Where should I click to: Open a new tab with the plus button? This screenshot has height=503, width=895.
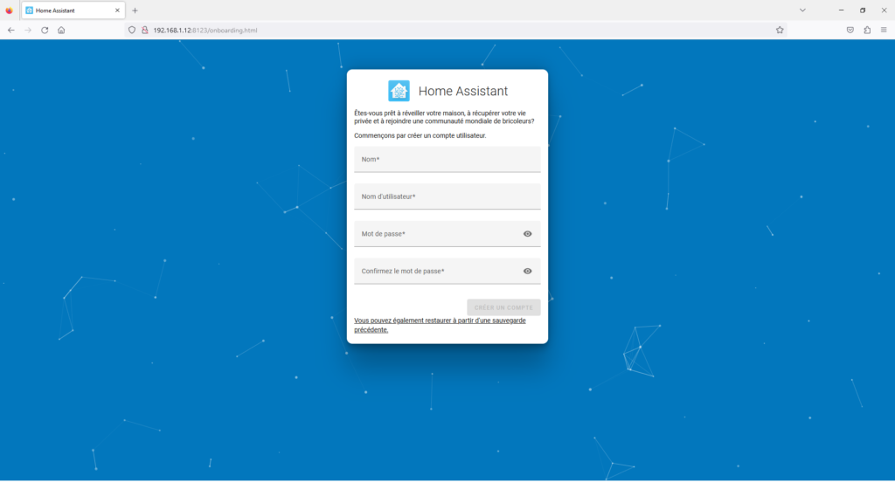(x=134, y=10)
